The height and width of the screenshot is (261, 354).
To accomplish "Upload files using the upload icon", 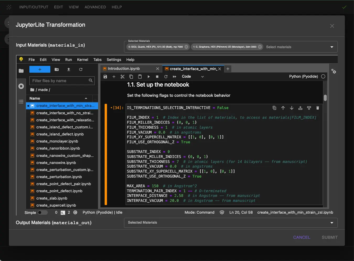I will pyautogui.click(x=69, y=69).
